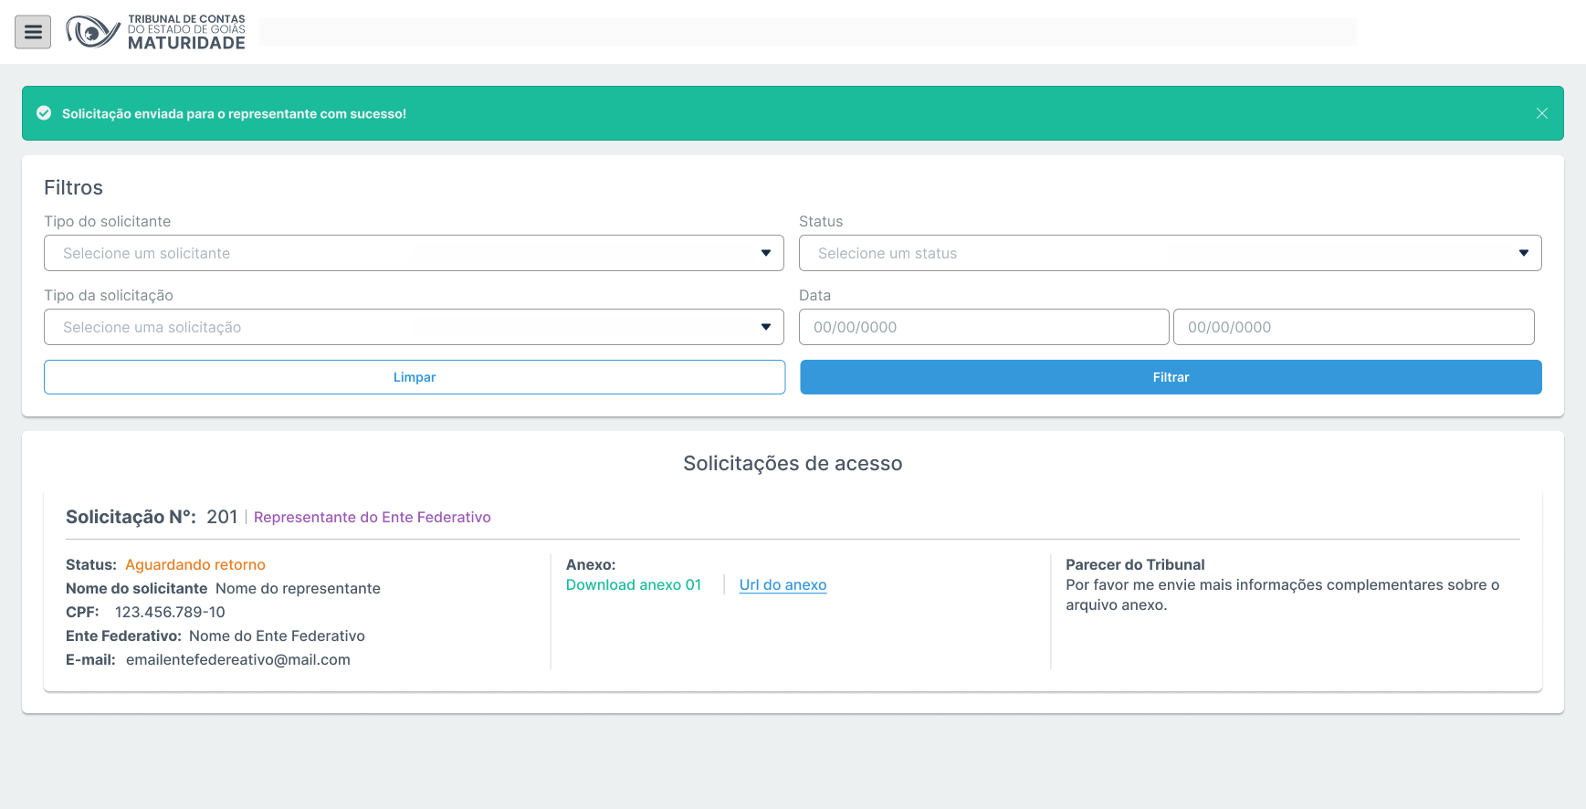1586x809 pixels.
Task: Focus the start date field
Action: (983, 327)
